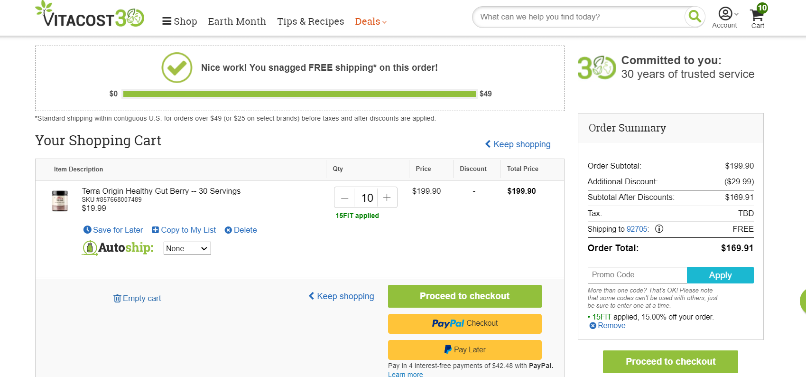The width and height of the screenshot is (806, 377).
Task: Click the Apply promo code button
Action: 720,275
